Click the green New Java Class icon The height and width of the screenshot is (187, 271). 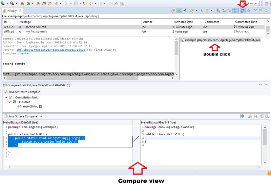pyautogui.click(x=28, y=3)
